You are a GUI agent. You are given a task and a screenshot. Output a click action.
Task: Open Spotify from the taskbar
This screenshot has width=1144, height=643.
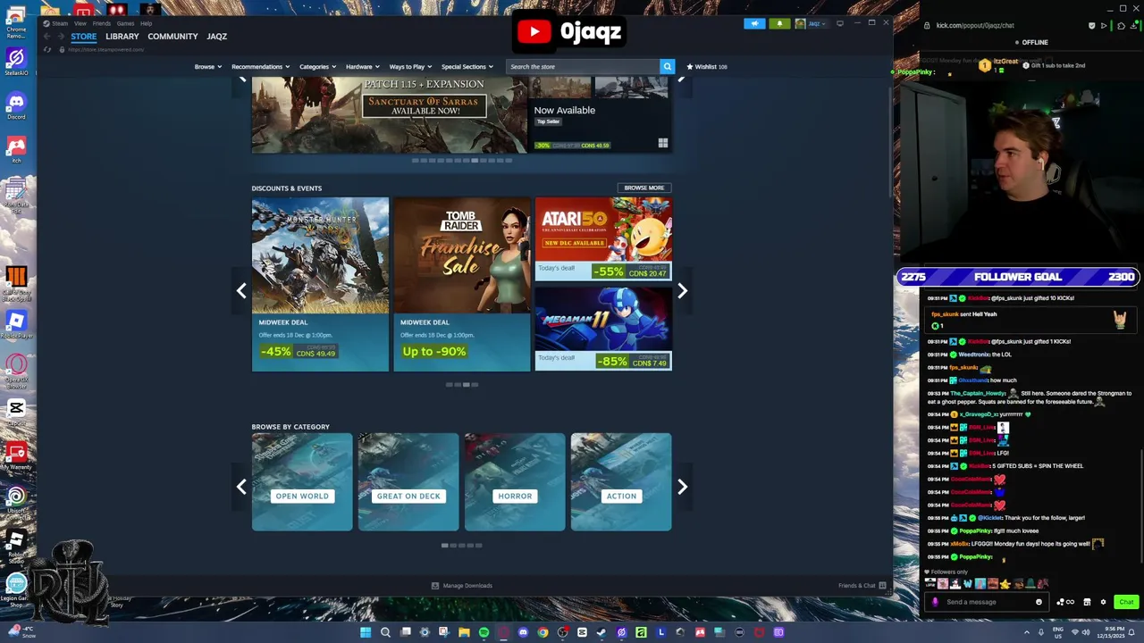tap(484, 632)
